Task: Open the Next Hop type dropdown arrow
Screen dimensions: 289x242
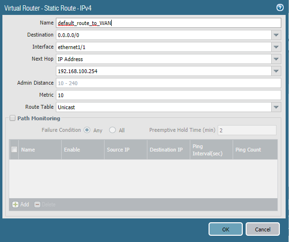Action: (276, 59)
